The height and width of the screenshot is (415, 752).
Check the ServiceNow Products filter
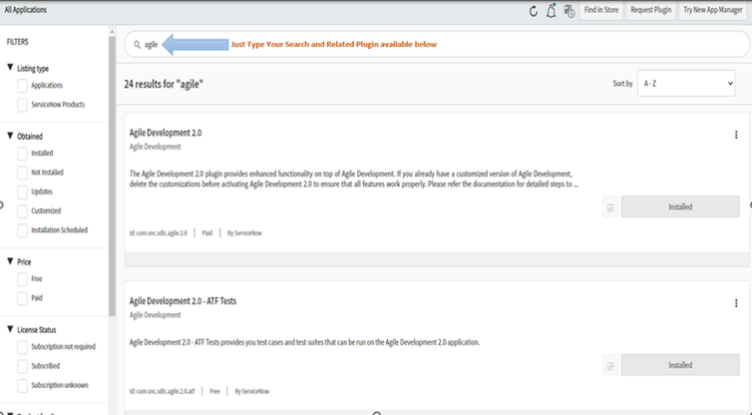click(x=22, y=105)
